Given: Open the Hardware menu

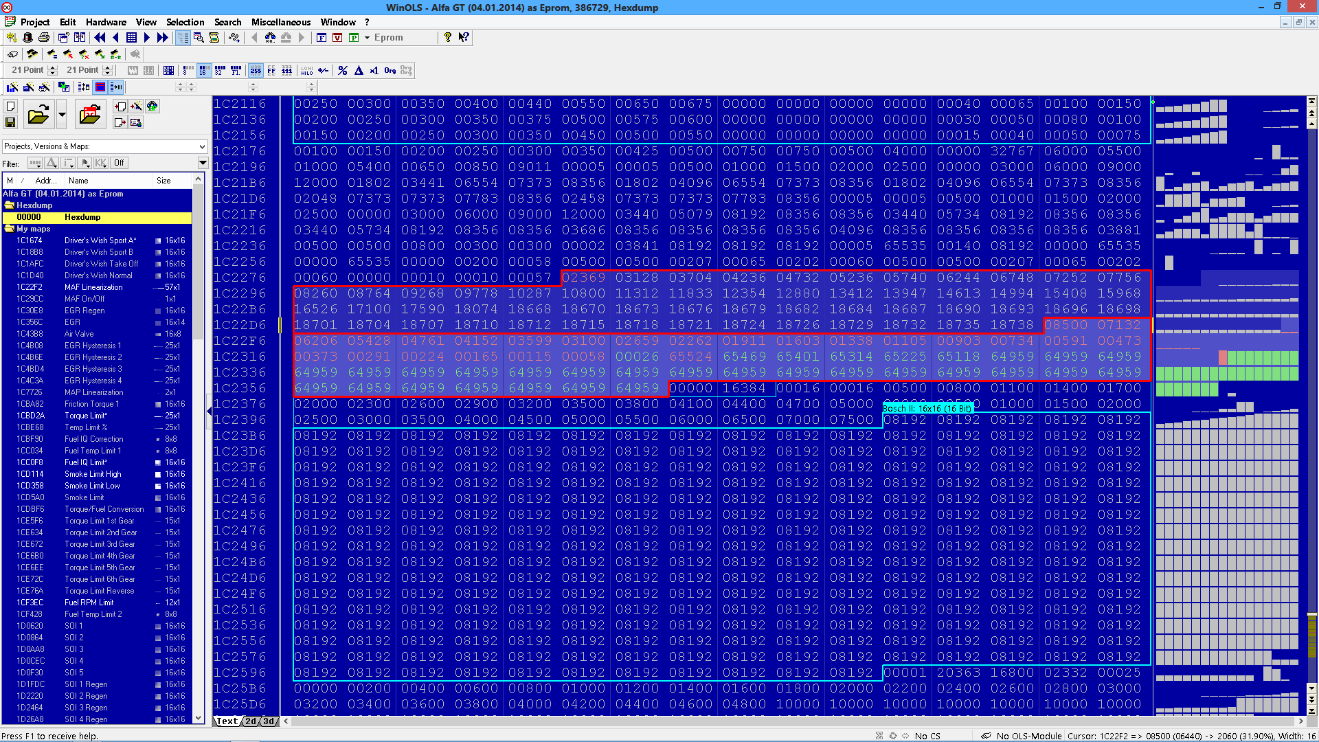Looking at the screenshot, I should pyautogui.click(x=106, y=22).
